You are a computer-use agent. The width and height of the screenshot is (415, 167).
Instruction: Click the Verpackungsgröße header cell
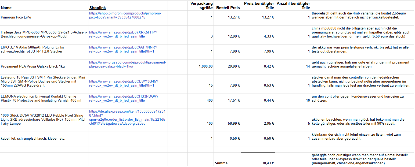pyautogui.click(x=201, y=6)
